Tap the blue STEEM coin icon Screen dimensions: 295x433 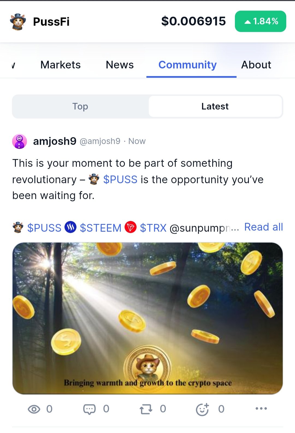[70, 227]
